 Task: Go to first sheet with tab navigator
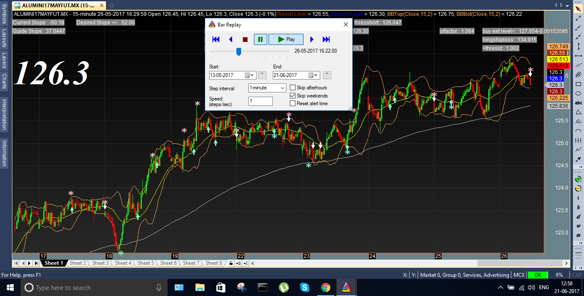tap(16, 263)
